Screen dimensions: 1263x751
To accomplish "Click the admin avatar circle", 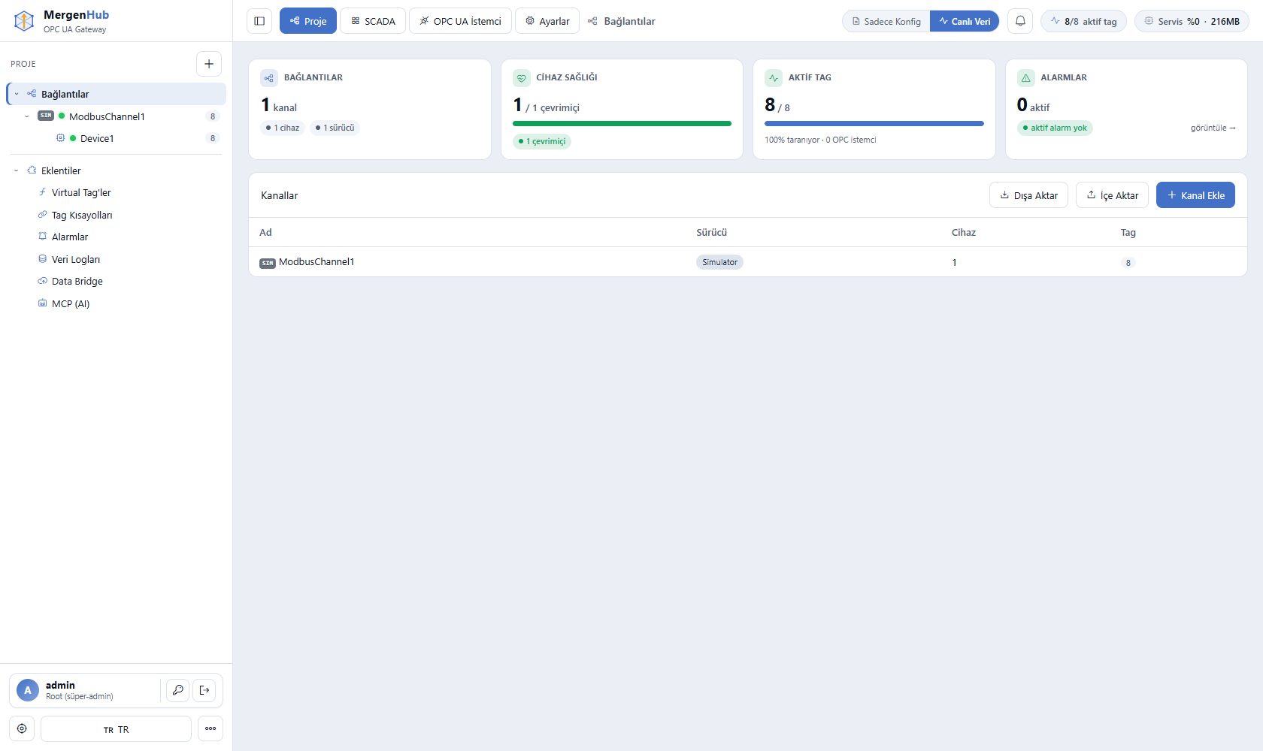I will [28, 690].
